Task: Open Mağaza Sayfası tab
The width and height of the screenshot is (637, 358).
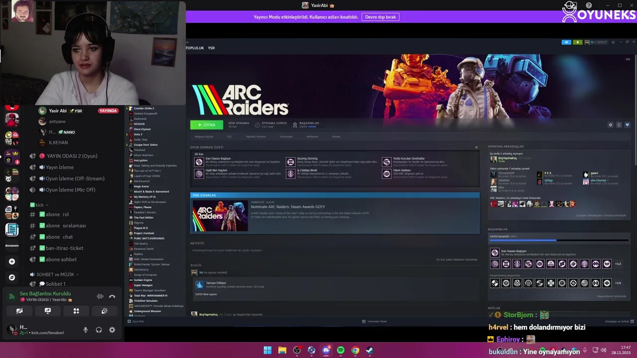Action: (204, 136)
